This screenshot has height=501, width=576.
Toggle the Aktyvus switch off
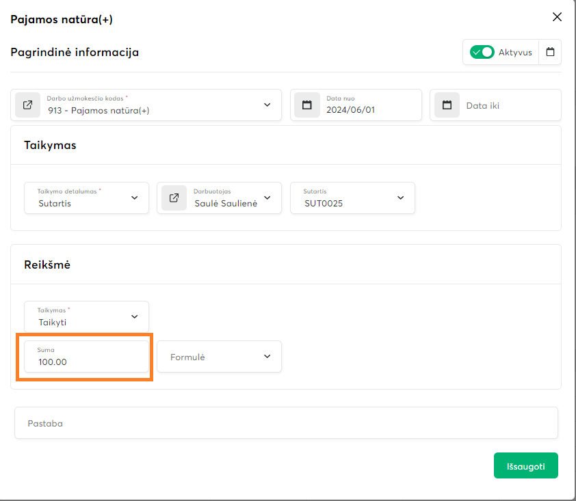pos(482,52)
